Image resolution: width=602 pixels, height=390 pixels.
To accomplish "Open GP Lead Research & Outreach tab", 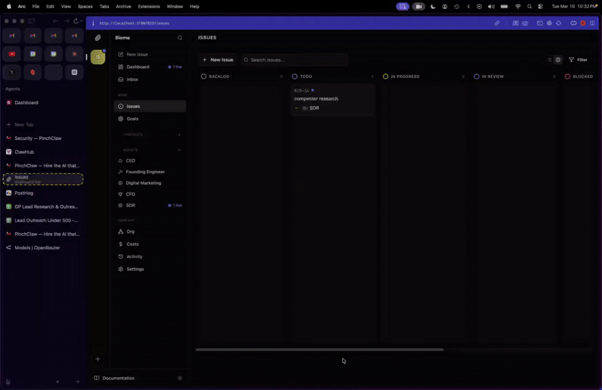I will (x=43, y=207).
